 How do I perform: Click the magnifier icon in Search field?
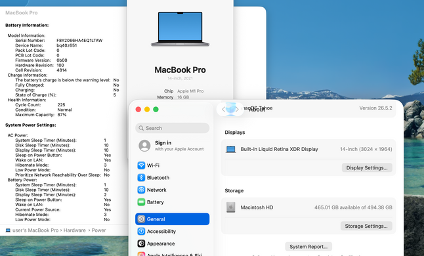(x=141, y=128)
